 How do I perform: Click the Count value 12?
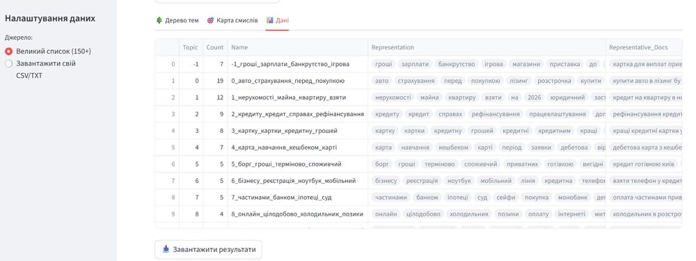[x=215, y=97]
